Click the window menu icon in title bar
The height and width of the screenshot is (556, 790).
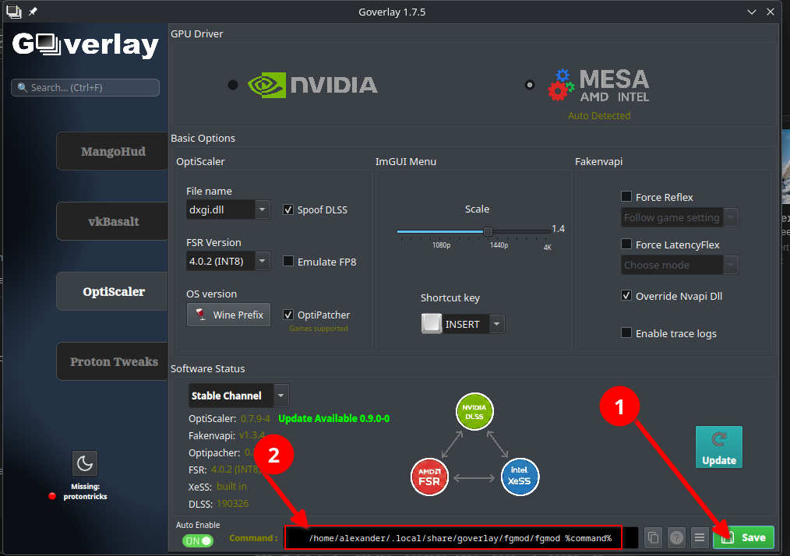[14, 12]
